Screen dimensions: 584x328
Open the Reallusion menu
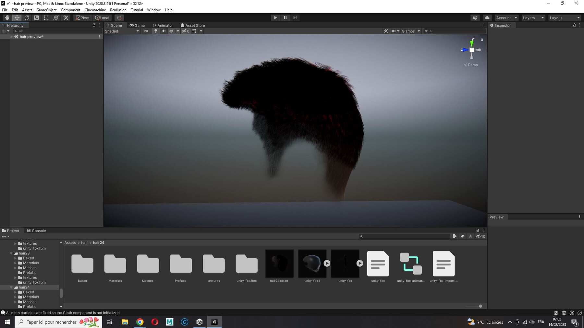118,10
